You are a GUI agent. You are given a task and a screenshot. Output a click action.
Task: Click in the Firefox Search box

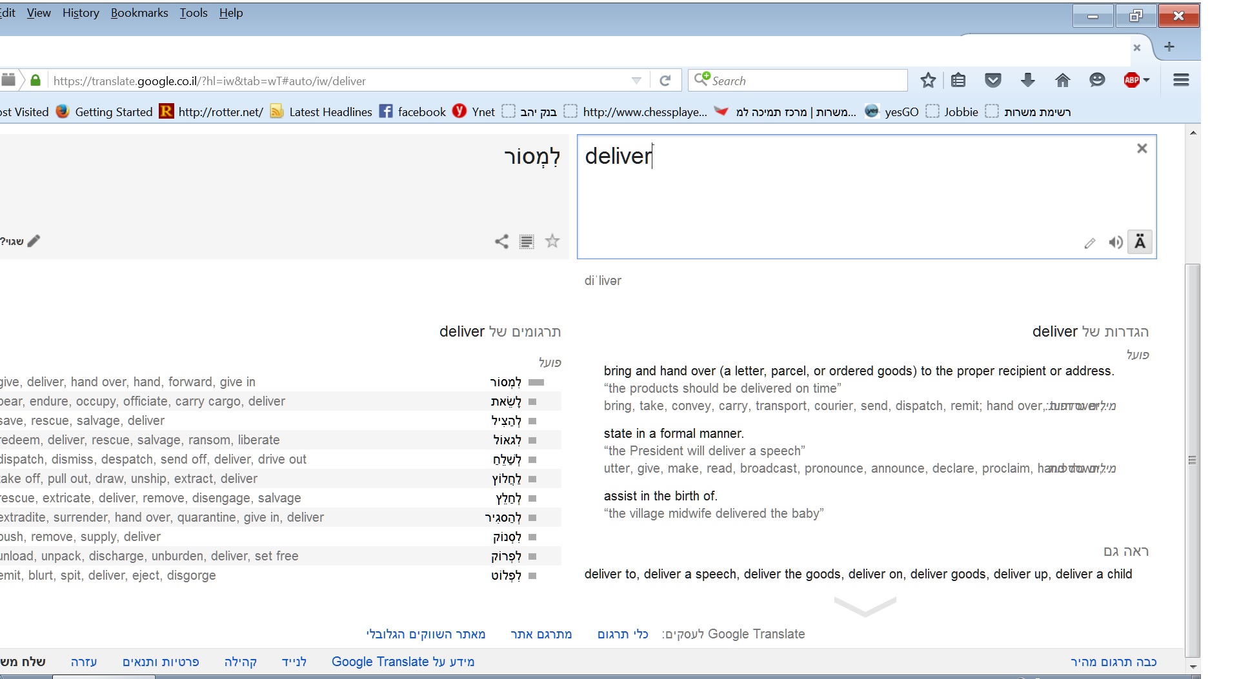(807, 81)
